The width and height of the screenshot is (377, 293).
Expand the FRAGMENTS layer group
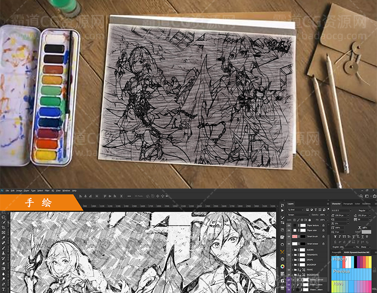click(293, 255)
